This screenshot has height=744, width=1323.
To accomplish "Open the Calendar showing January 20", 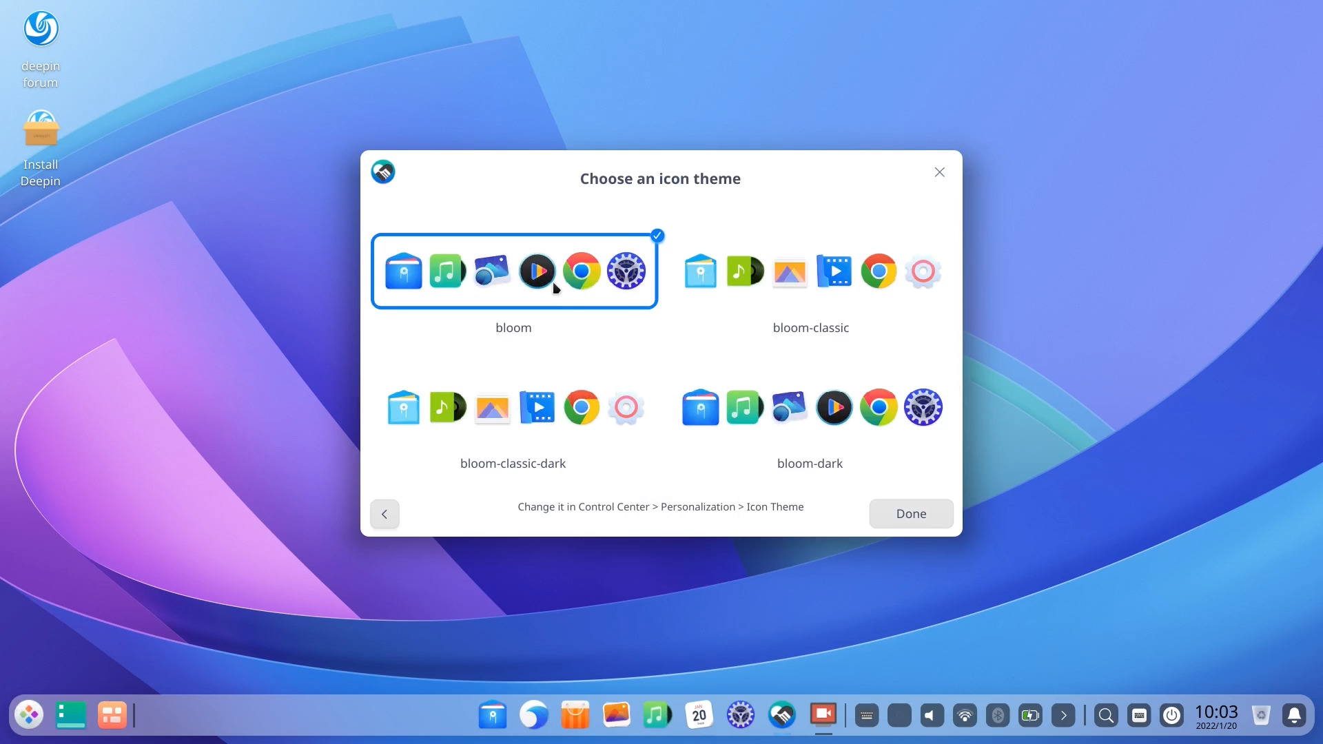I will pyautogui.click(x=699, y=715).
